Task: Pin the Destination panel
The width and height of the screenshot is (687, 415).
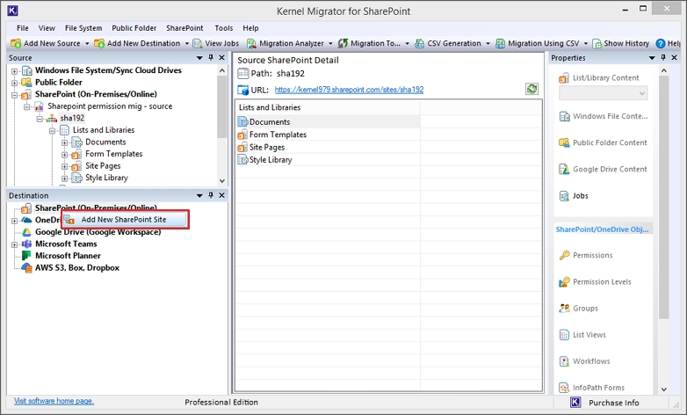Action: tap(211, 195)
